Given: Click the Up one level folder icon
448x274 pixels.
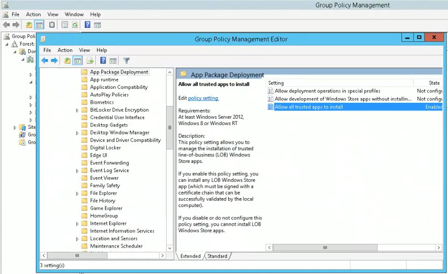Looking at the screenshot, I should pyautogui.click(x=67, y=60).
